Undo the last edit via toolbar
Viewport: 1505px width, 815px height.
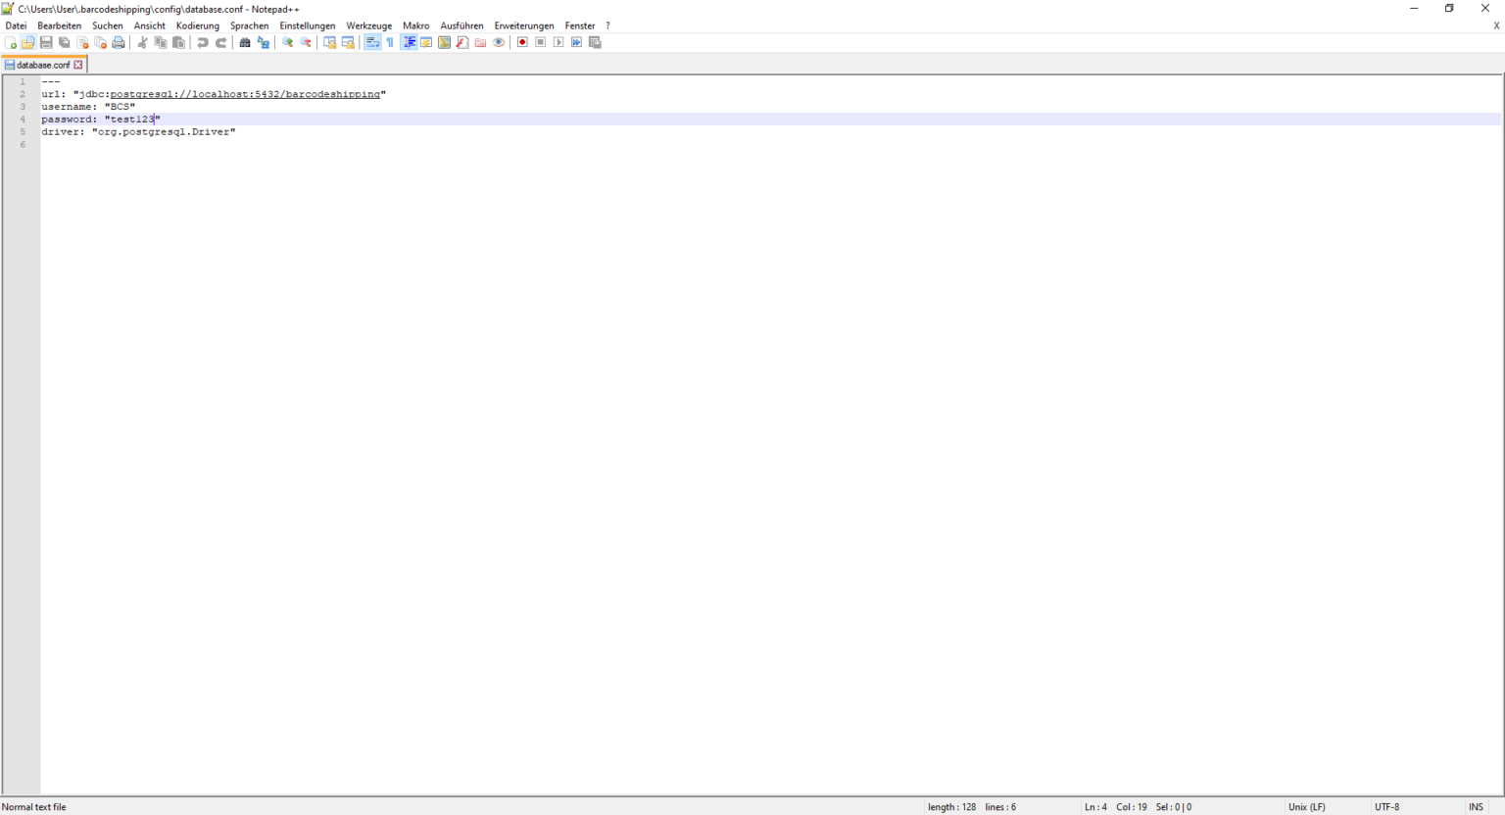203,43
